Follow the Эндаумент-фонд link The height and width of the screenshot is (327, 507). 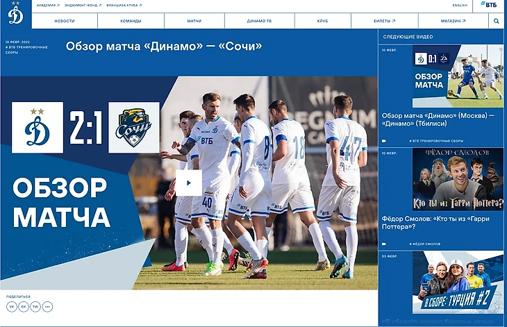coord(83,5)
